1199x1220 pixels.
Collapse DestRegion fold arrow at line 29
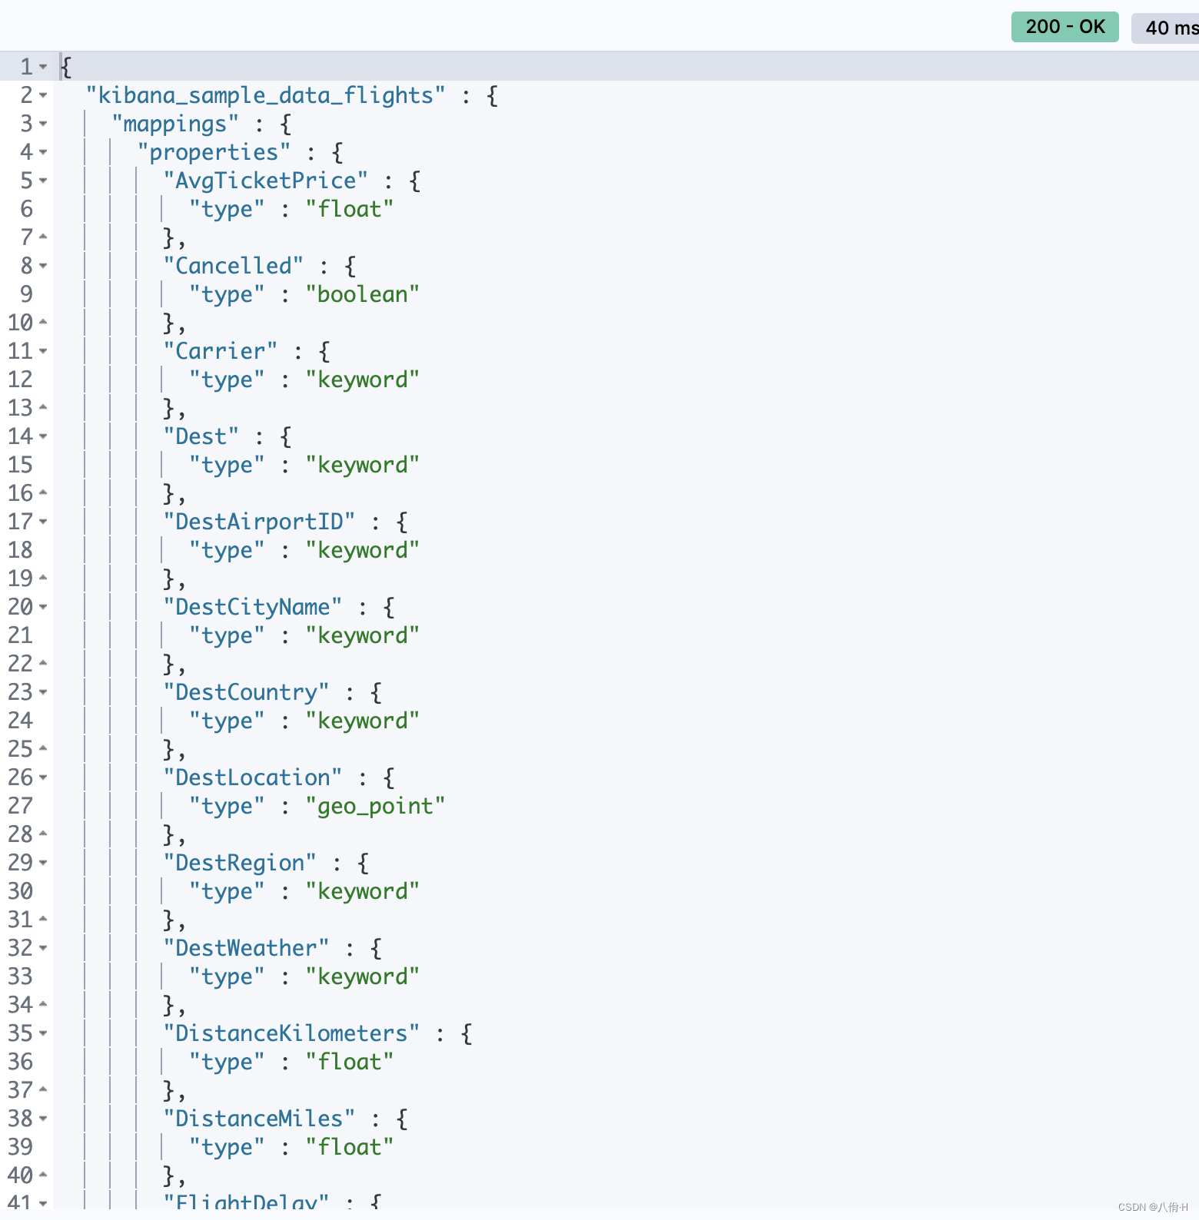point(43,863)
